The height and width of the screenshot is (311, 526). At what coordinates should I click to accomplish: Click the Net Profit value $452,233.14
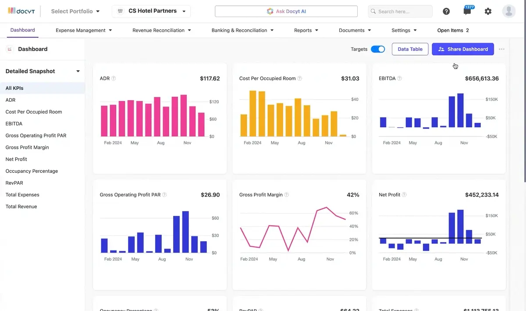[x=482, y=195]
